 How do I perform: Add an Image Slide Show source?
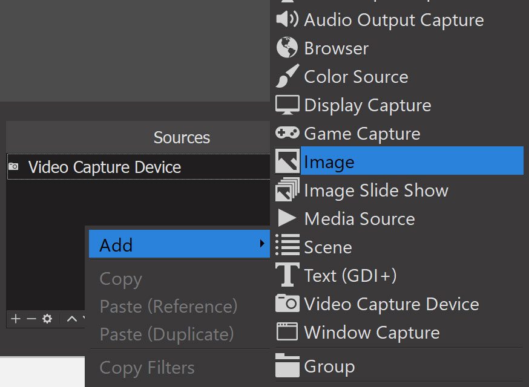(376, 190)
